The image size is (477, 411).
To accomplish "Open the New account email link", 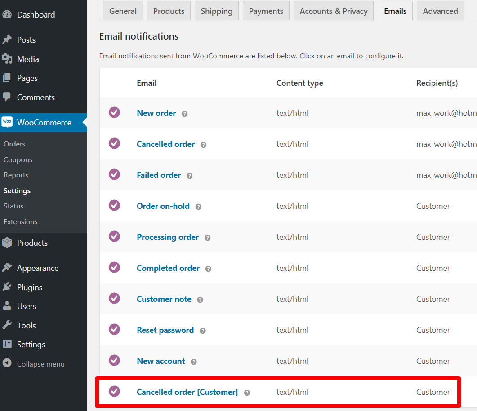I will [x=161, y=361].
